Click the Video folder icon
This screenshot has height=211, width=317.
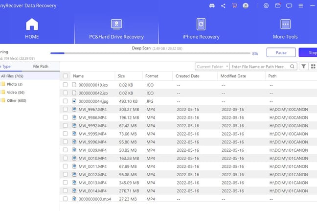coord(3,92)
